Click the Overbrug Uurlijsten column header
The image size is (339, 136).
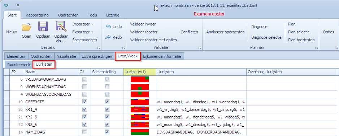point(292,72)
